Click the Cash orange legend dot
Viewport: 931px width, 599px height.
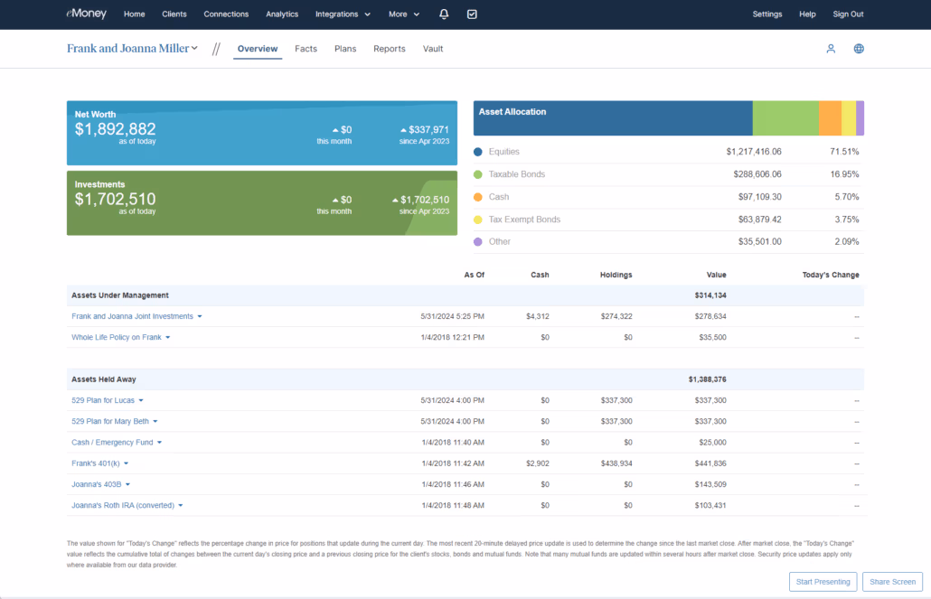[478, 197]
